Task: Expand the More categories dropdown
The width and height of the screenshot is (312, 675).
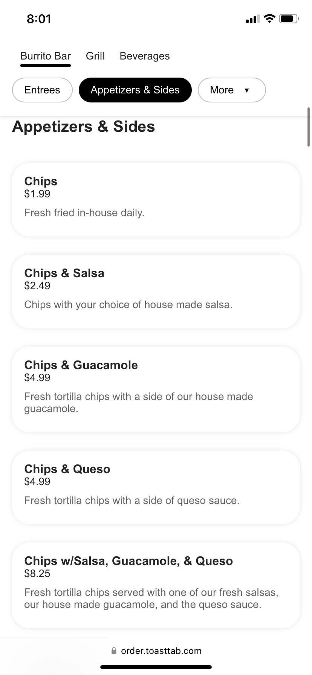Action: pyautogui.click(x=231, y=90)
